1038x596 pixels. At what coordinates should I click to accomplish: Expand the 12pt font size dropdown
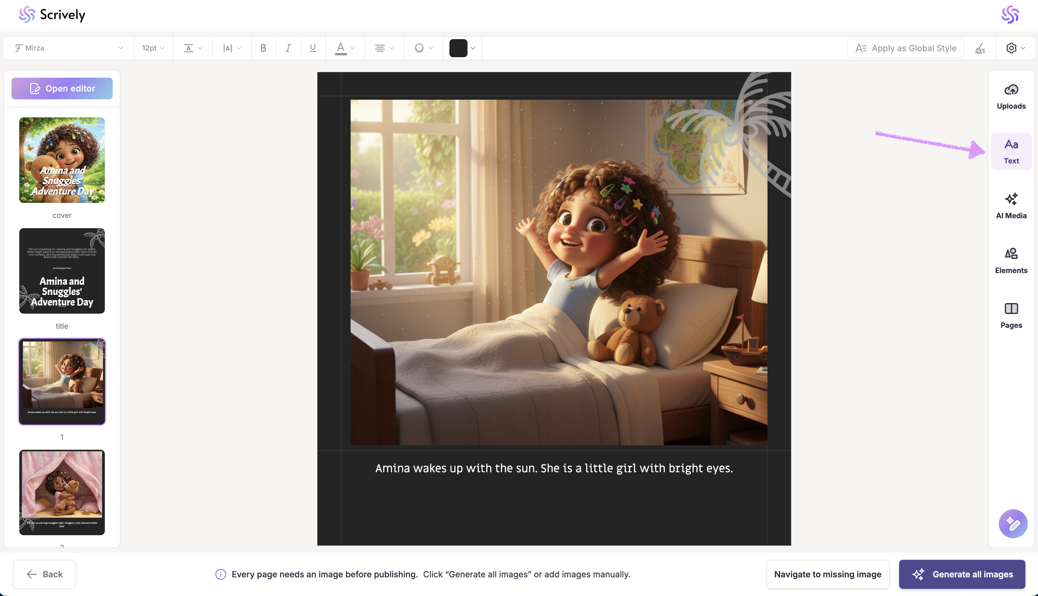pyautogui.click(x=153, y=48)
